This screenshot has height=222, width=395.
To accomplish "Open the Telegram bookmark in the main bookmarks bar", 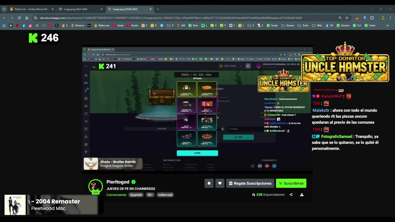I will 161,26.
